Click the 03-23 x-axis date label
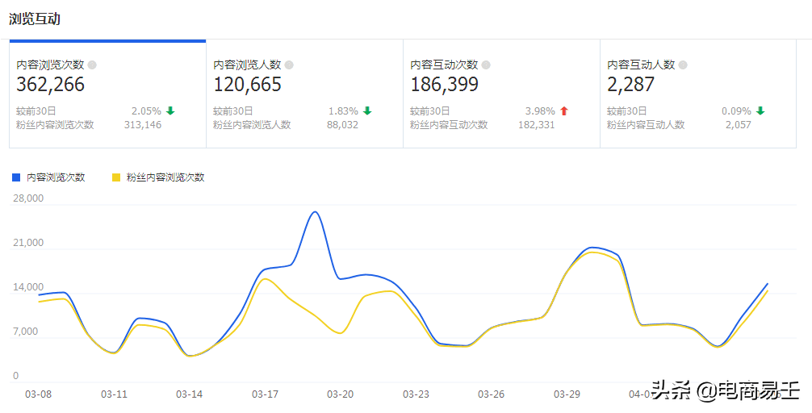This screenshot has height=413, width=812. coord(416,394)
